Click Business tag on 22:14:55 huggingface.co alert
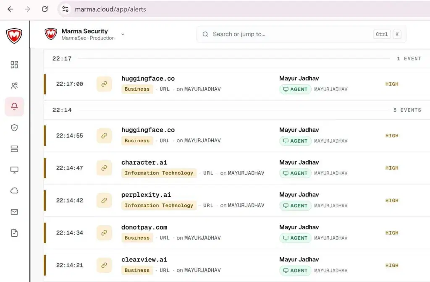This screenshot has height=282, width=430. tap(137, 141)
